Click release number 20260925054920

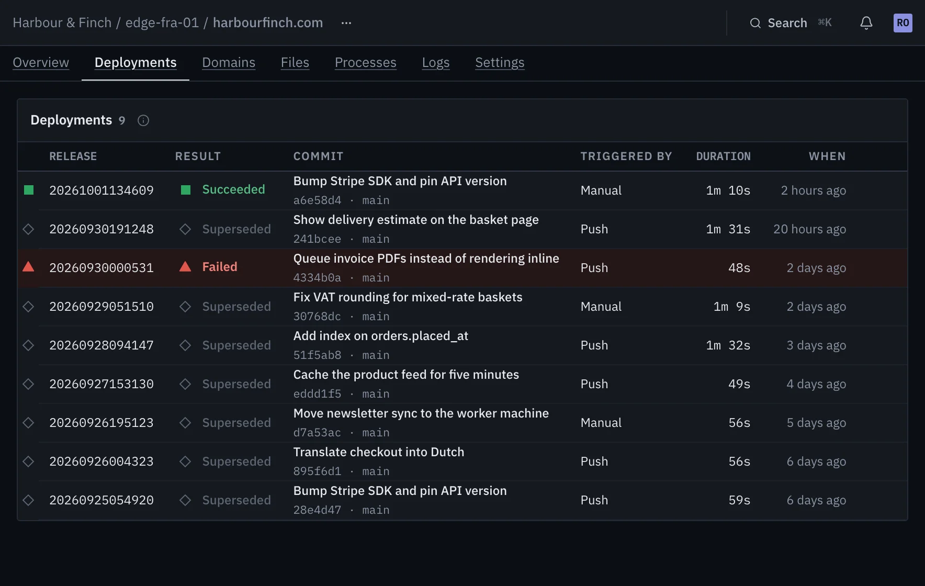tap(101, 500)
